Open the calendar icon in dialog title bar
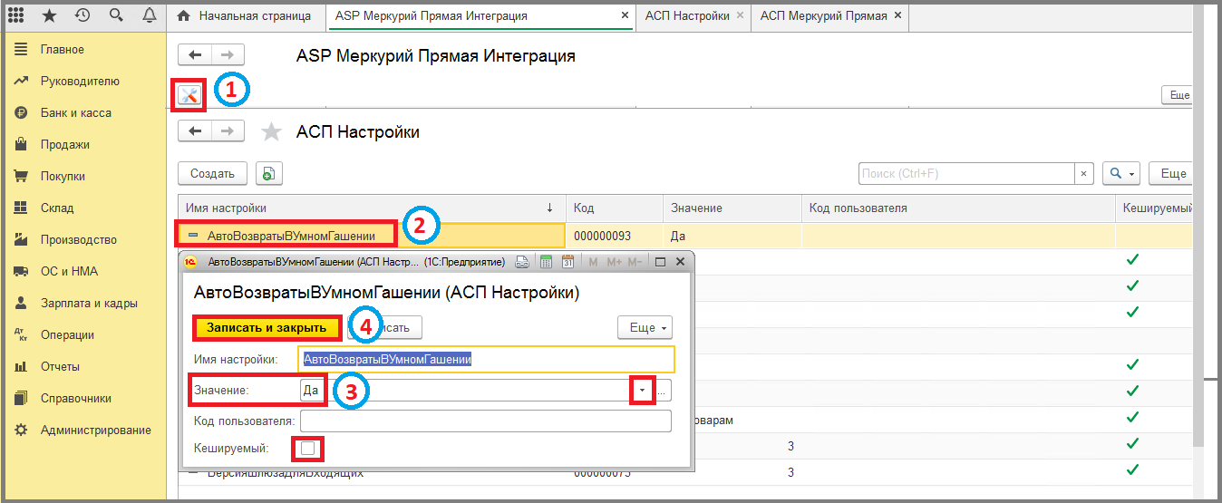Image resolution: width=1222 pixels, height=503 pixels. [x=567, y=262]
